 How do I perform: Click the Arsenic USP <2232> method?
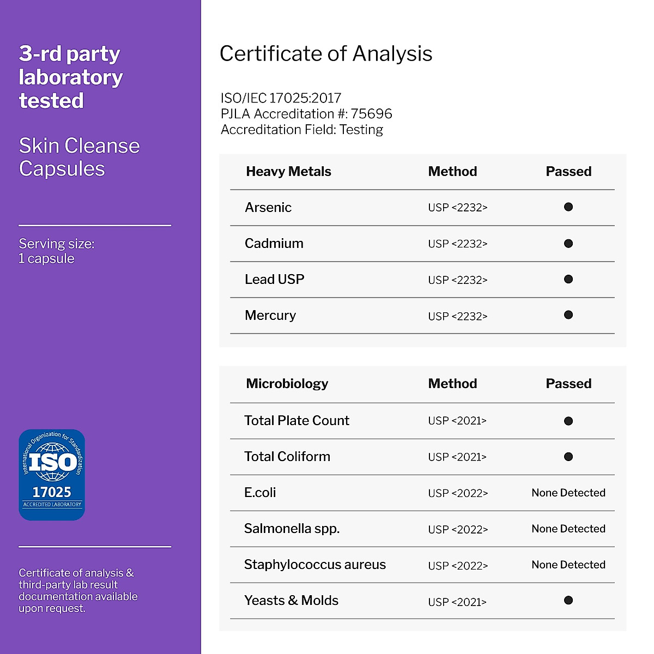[x=457, y=208]
